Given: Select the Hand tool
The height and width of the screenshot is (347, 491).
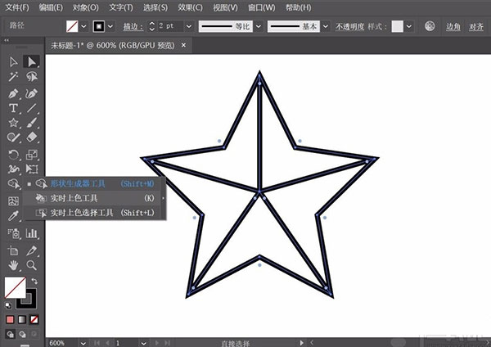Looking at the screenshot, I should coord(14,265).
